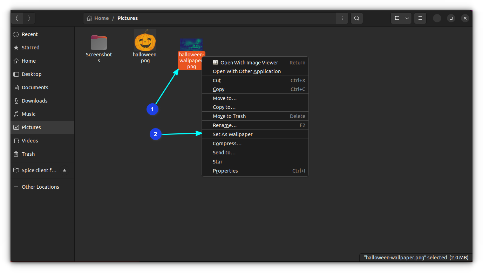Show Starred files in sidebar
483x273 pixels.
pos(30,48)
